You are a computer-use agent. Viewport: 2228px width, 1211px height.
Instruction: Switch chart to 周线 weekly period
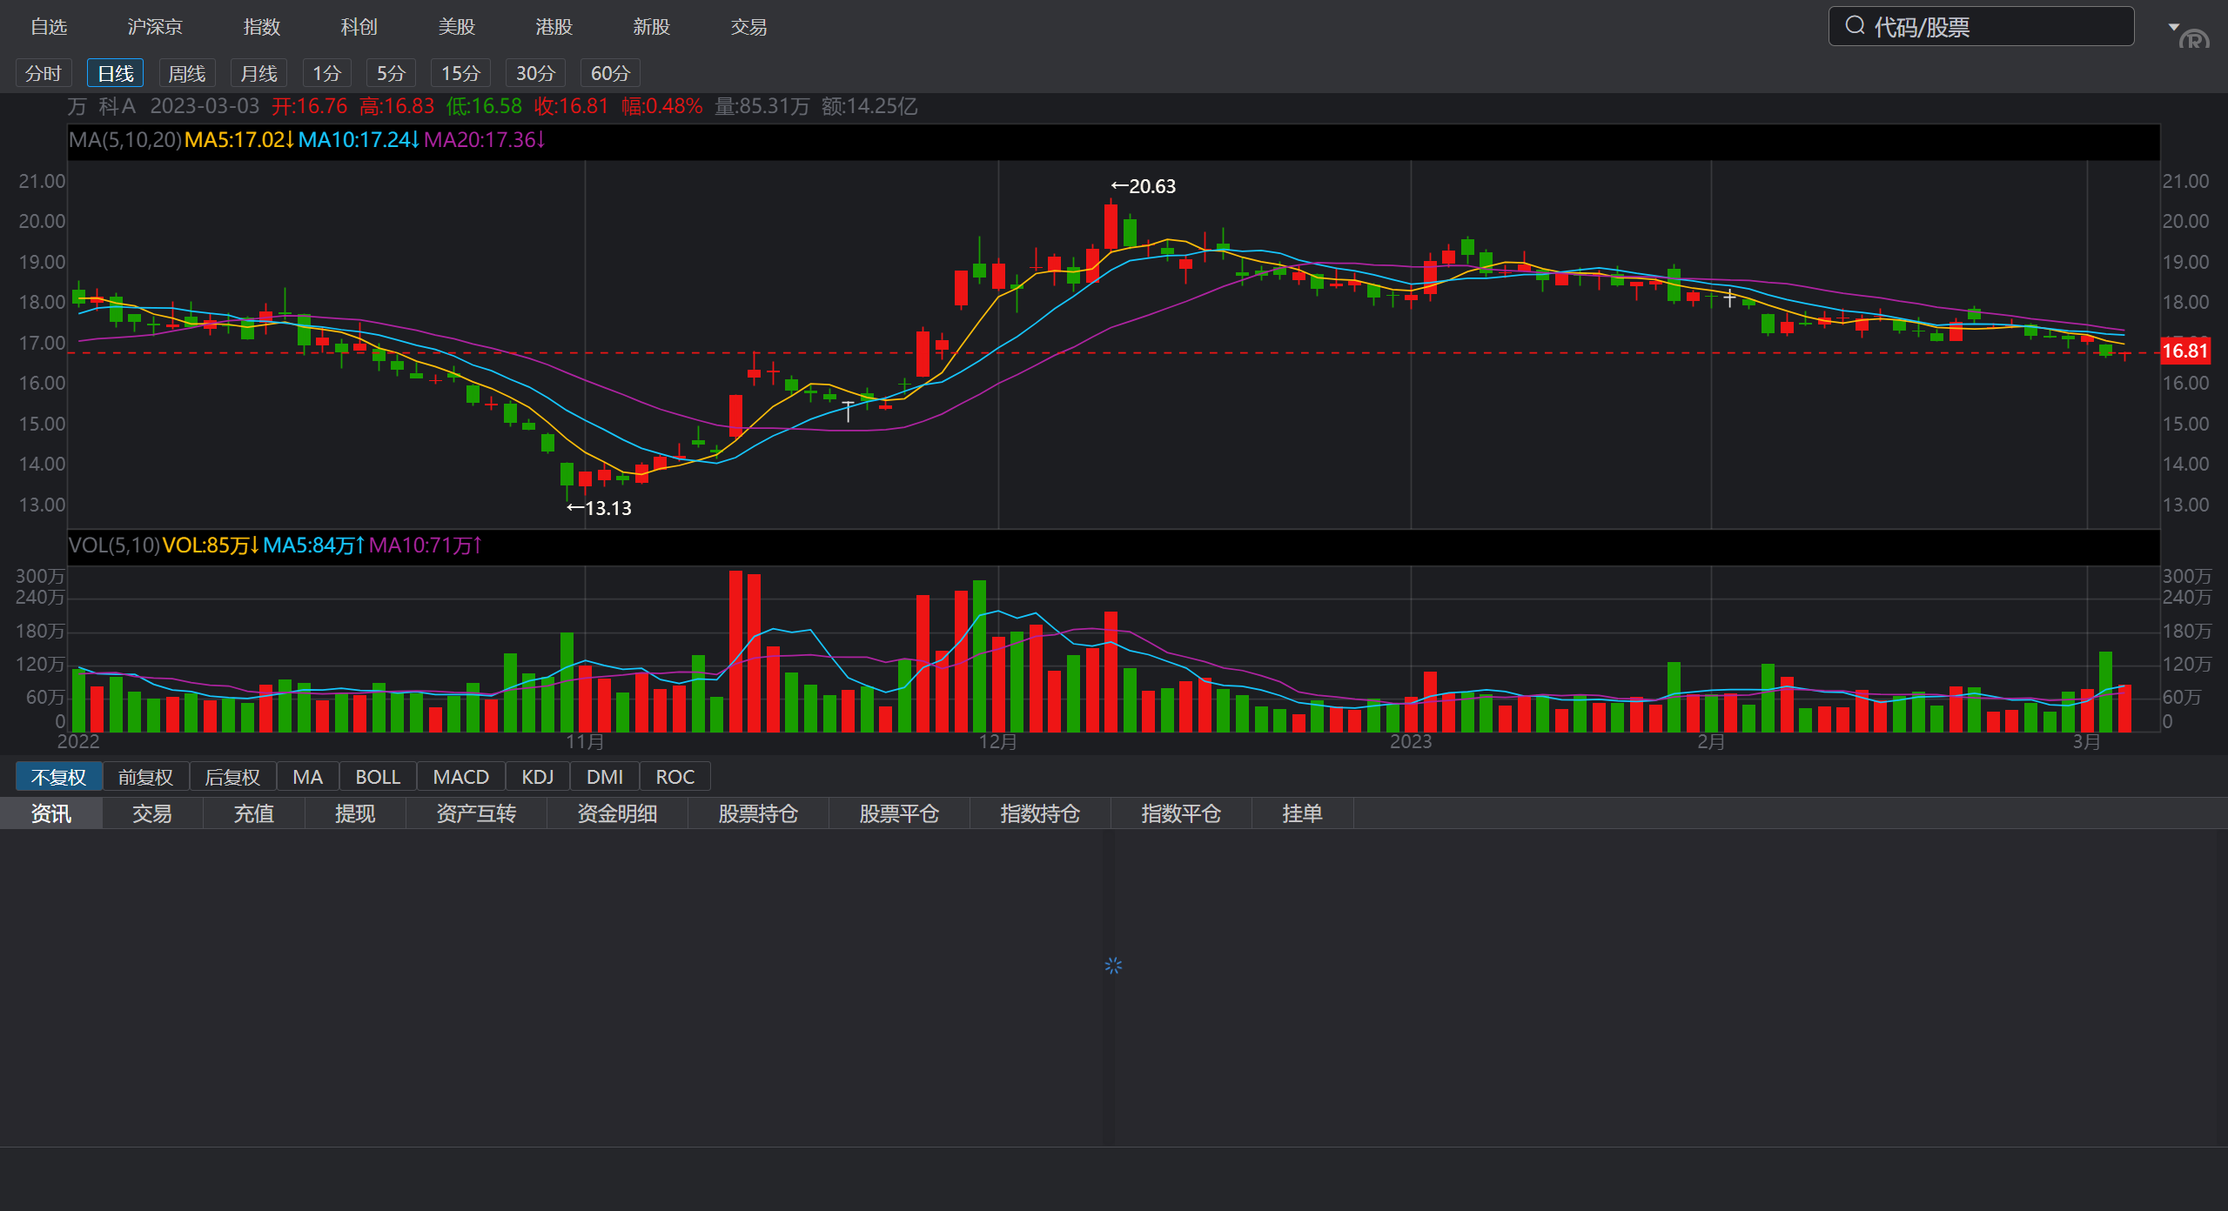pyautogui.click(x=186, y=73)
